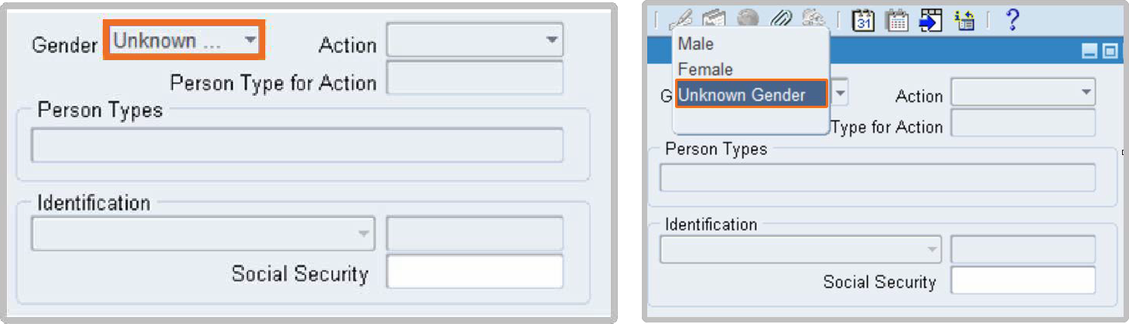Click the Social Security field in left form
Viewport: 1129px width, 324px height.
click(474, 272)
